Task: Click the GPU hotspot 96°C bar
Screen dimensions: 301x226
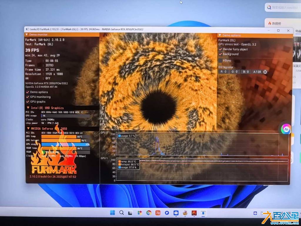Action: (x=66, y=140)
